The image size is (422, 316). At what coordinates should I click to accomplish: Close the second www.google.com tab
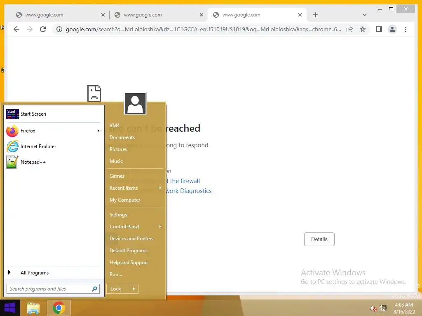pyautogui.click(x=201, y=15)
